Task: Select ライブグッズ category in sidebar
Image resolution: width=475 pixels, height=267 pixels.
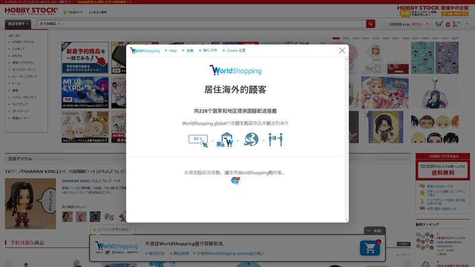Action: point(20,104)
